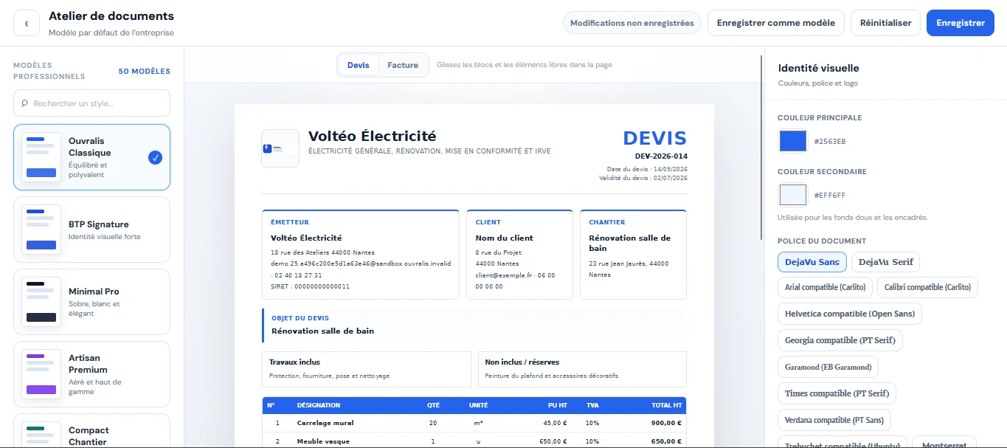Click the Non inclus / réserves box
1007x448 pixels.
(x=582, y=369)
